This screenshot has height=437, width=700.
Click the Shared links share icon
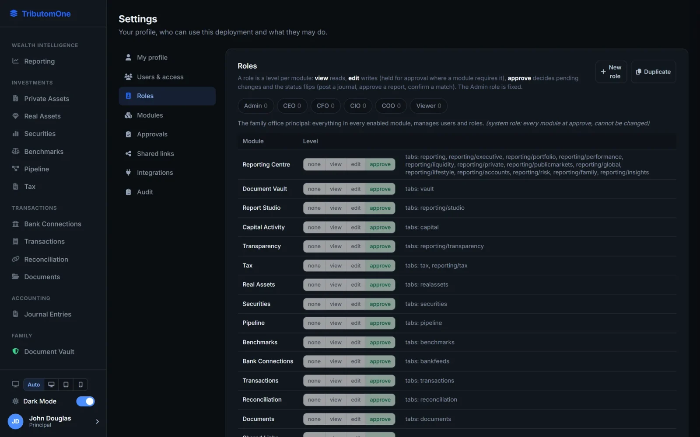(x=128, y=153)
